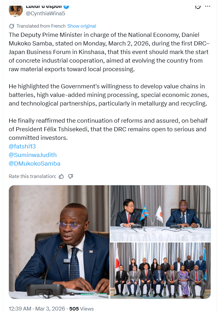Click the 12:39 AM Mar 3, 2026 timestamp
223x314 pixels.
(x=37, y=309)
